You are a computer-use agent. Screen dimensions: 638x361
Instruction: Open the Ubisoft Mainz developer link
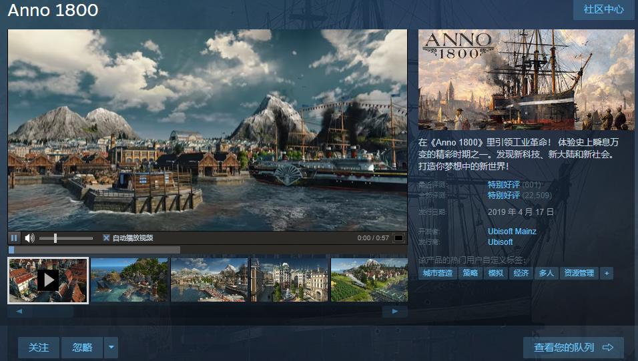coord(512,231)
